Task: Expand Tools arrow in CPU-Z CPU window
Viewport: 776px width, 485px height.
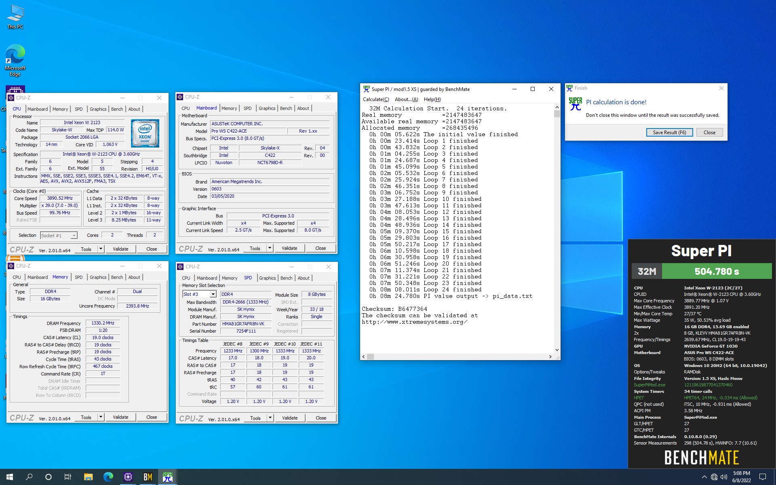Action: [101, 249]
